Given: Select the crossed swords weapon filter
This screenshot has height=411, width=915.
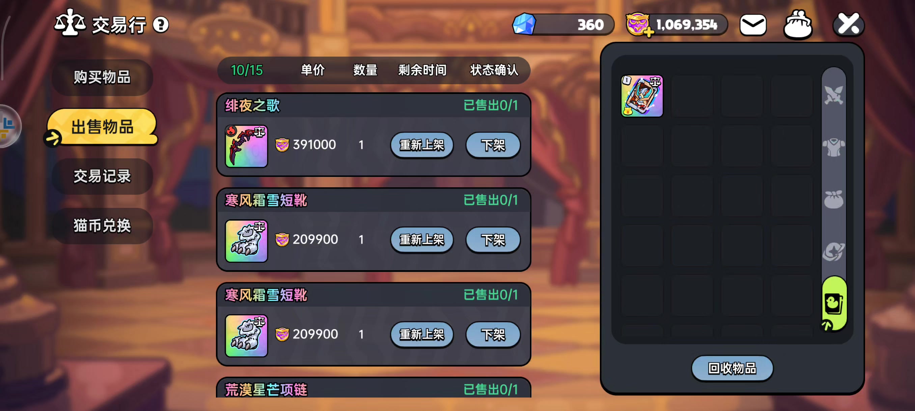Looking at the screenshot, I should [x=833, y=95].
